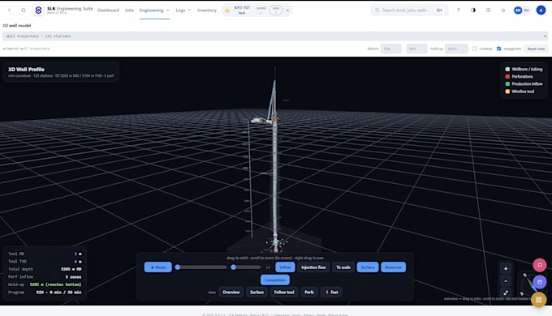Pause the trajectory animation
This screenshot has height=316, width=552.
click(158, 267)
